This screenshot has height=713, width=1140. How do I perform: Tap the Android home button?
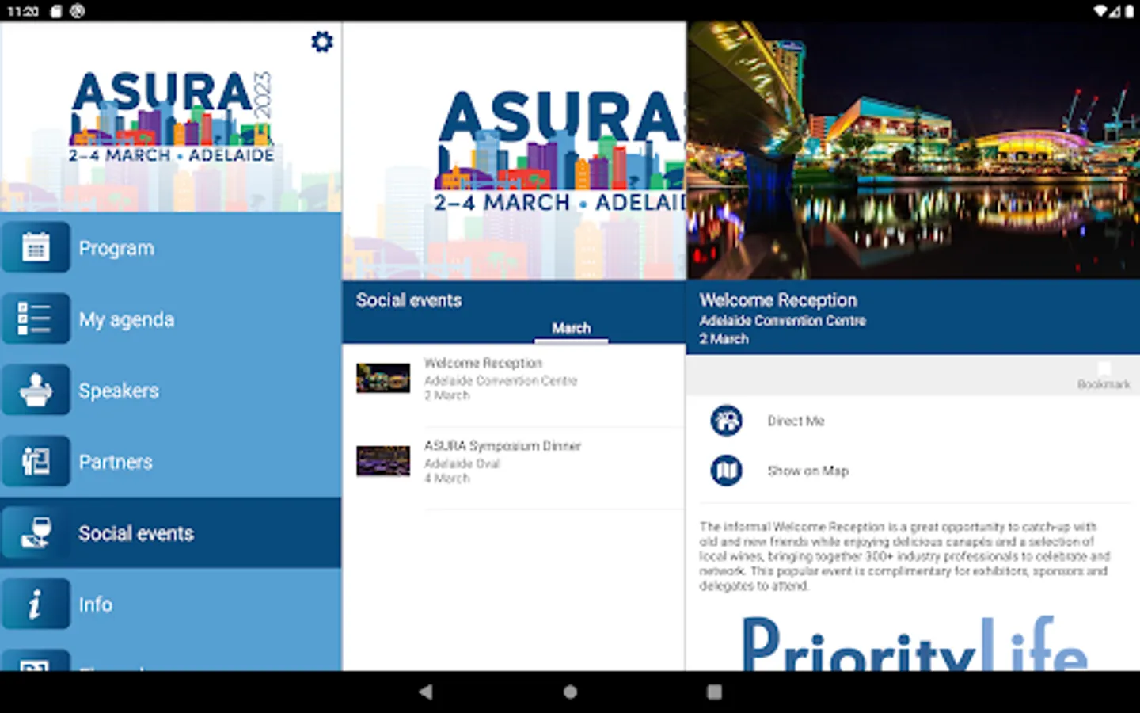pyautogui.click(x=570, y=692)
